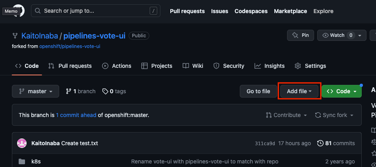Open the k8s folder
This screenshot has width=376, height=167.
[36, 162]
